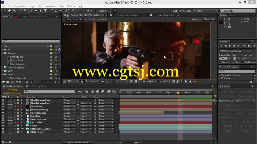257x144 pixels.
Task: Expand the Art folder in Project panel
Action: pos(3,50)
